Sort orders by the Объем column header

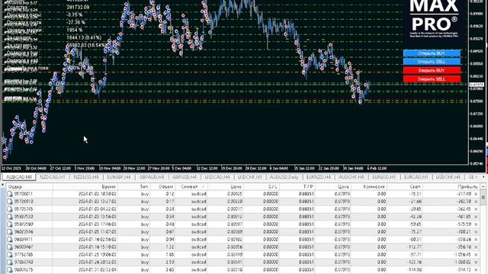(x=162, y=186)
